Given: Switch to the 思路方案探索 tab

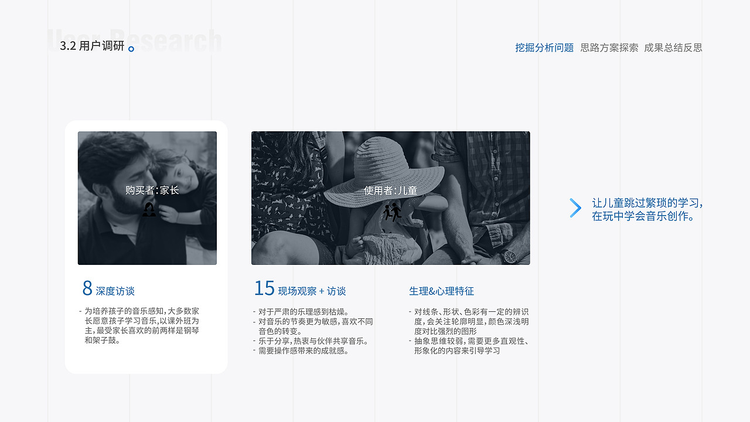Looking at the screenshot, I should click(608, 48).
